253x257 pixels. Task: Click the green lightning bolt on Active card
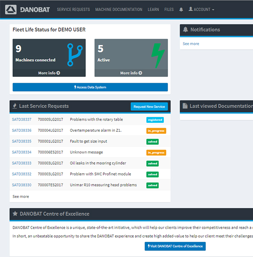tap(158, 55)
